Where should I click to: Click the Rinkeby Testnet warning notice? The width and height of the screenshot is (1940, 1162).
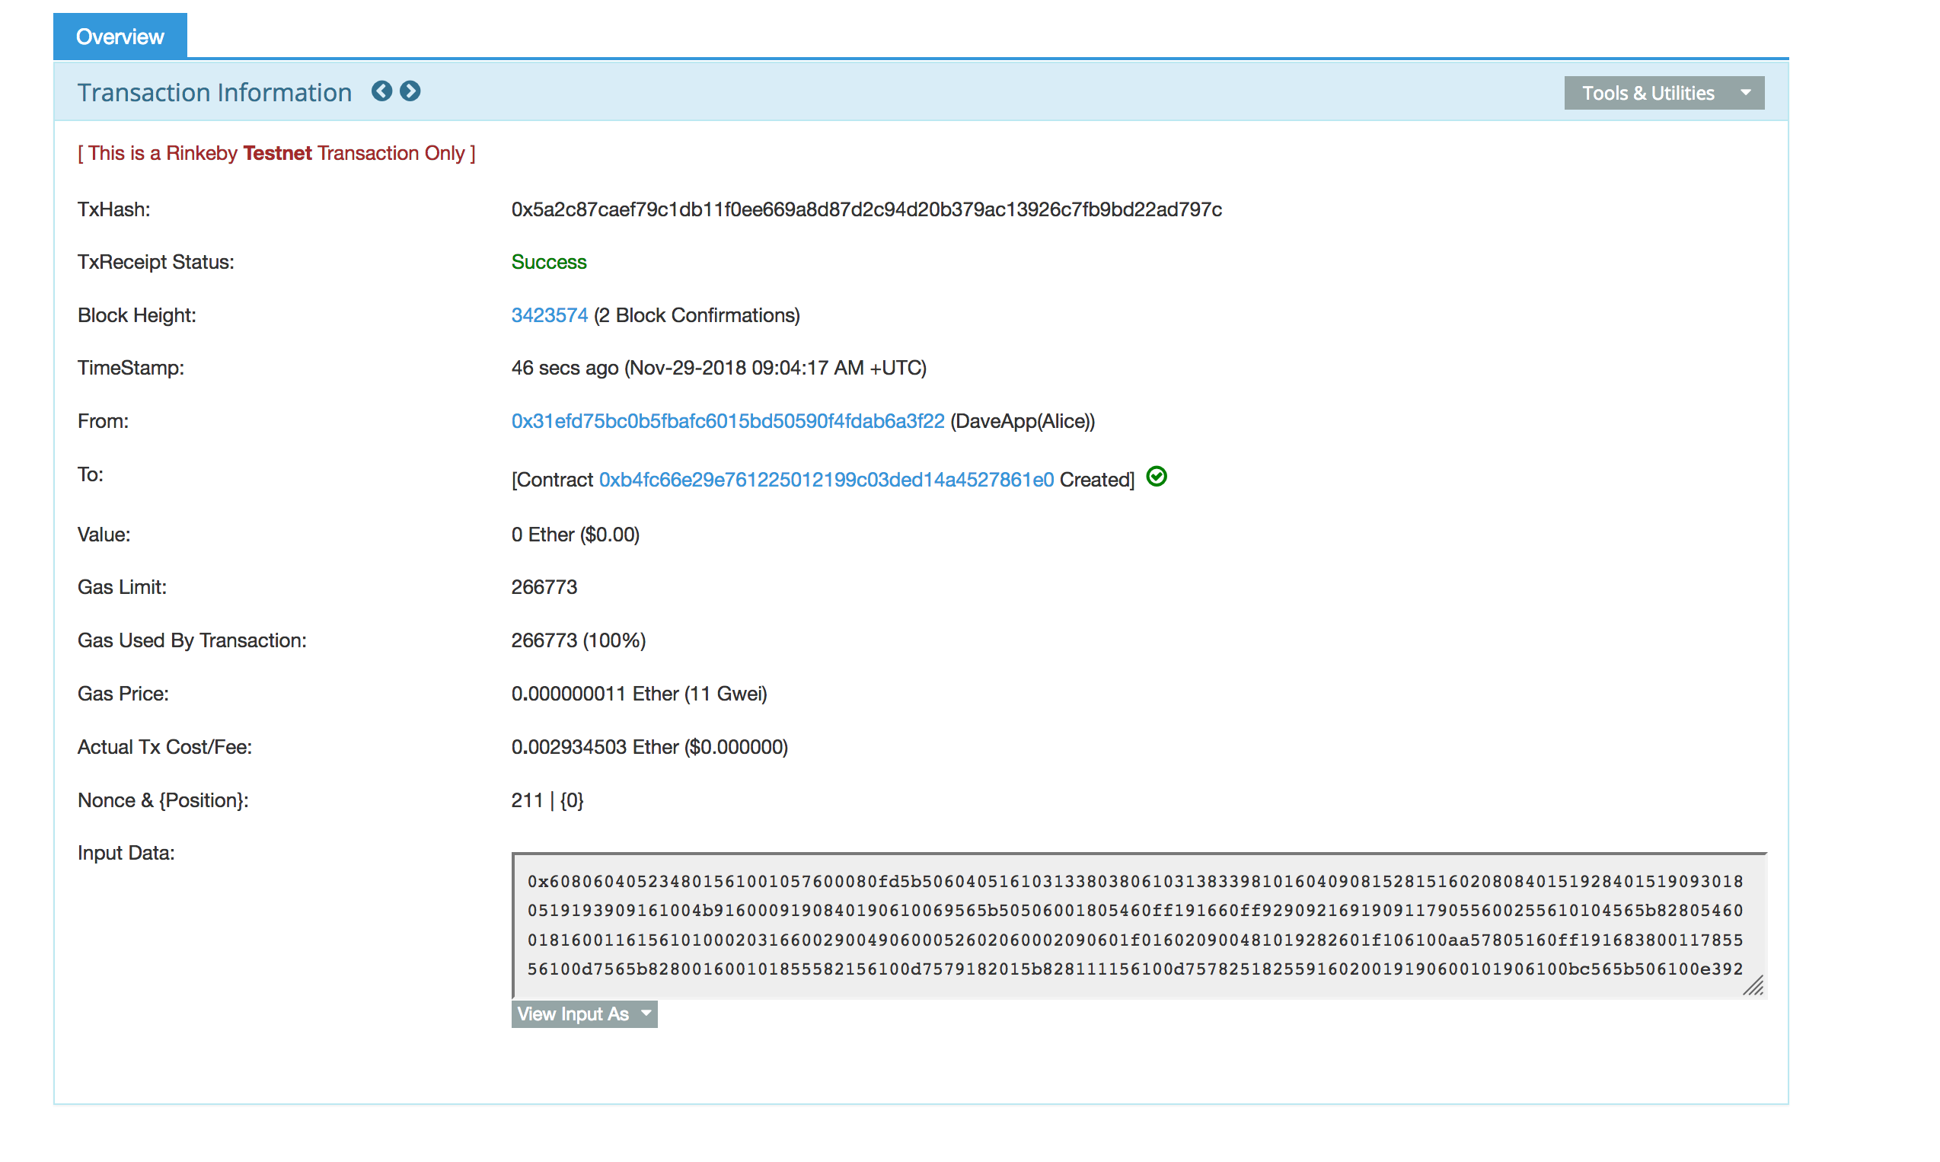click(x=276, y=153)
